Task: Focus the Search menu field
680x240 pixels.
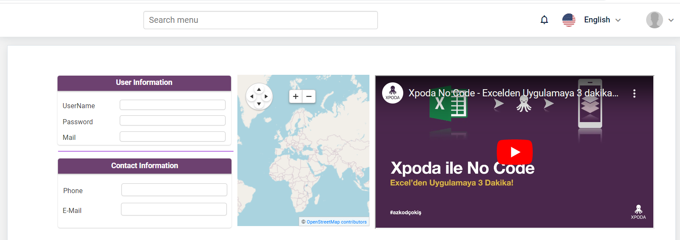Action: 260,20
